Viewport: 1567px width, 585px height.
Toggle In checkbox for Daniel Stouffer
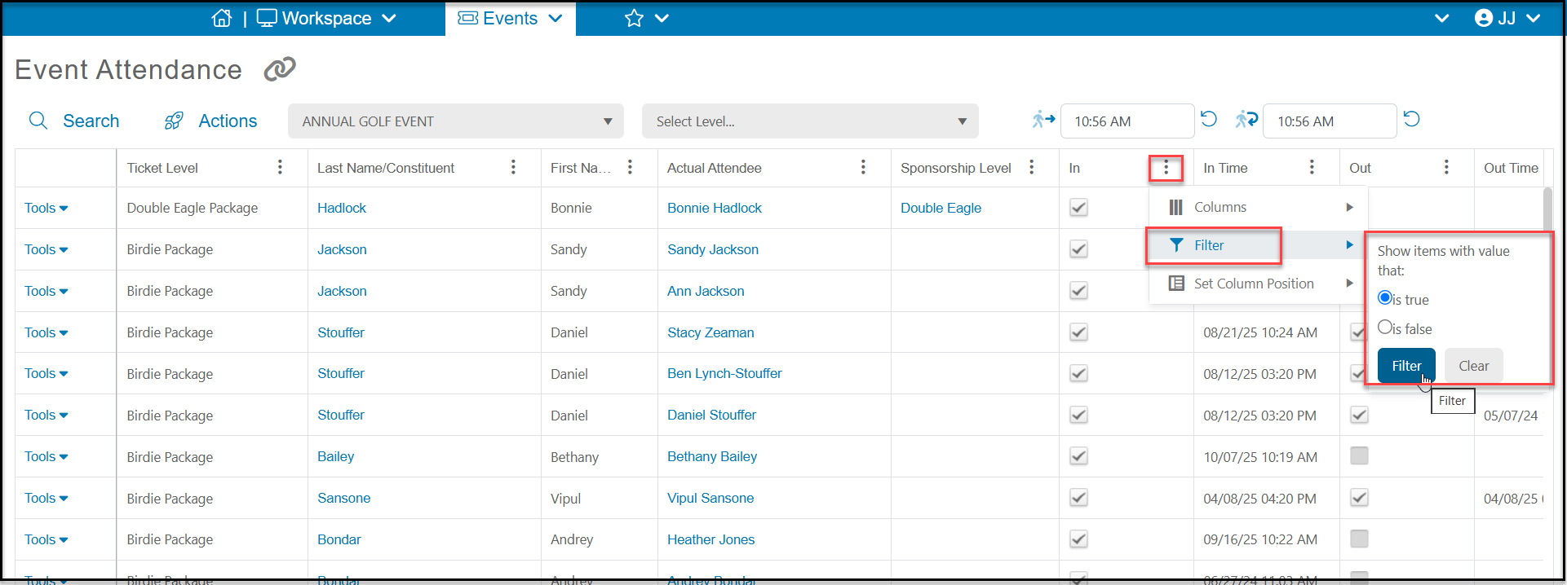click(x=1078, y=415)
